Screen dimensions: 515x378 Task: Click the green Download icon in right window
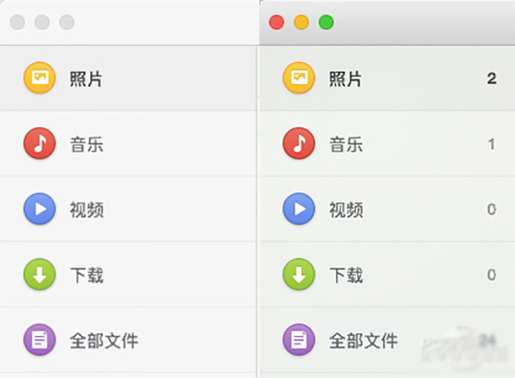[x=299, y=274]
